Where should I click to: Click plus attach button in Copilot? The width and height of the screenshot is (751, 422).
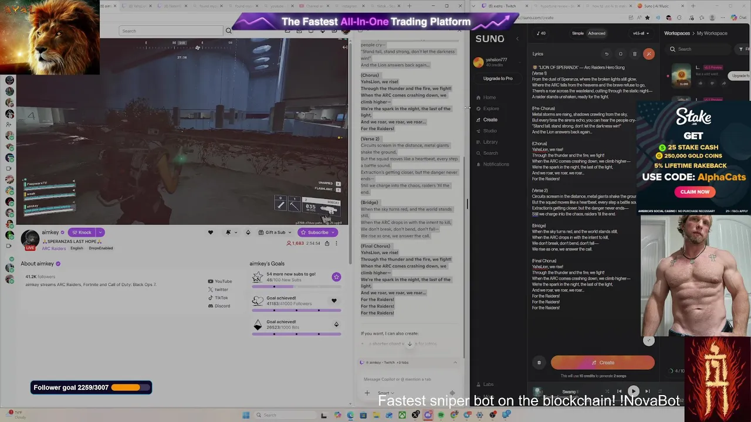[367, 393]
